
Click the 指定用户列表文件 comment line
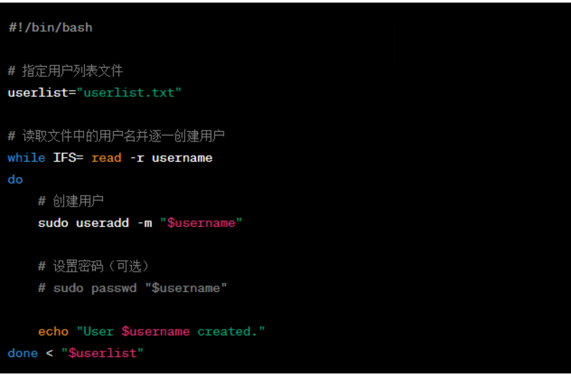[x=66, y=71]
